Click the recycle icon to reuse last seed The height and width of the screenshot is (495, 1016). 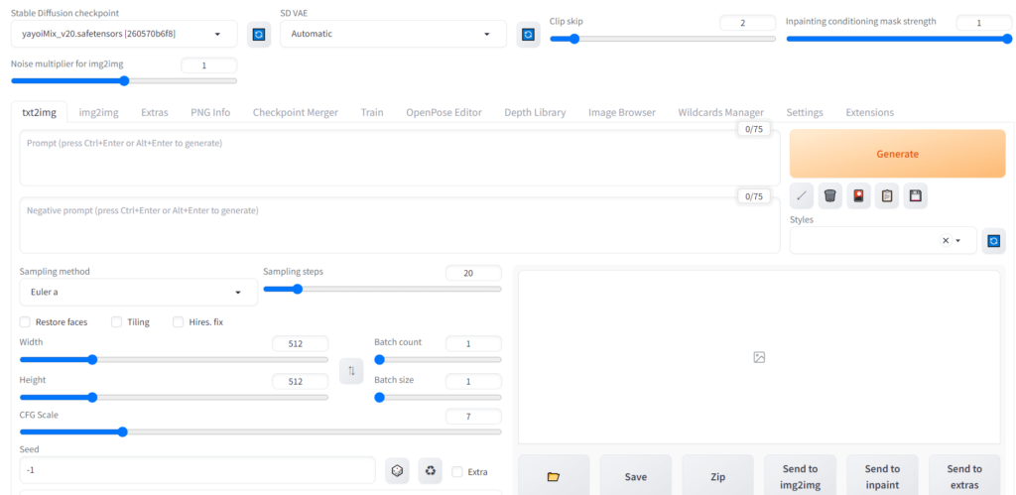pos(431,471)
